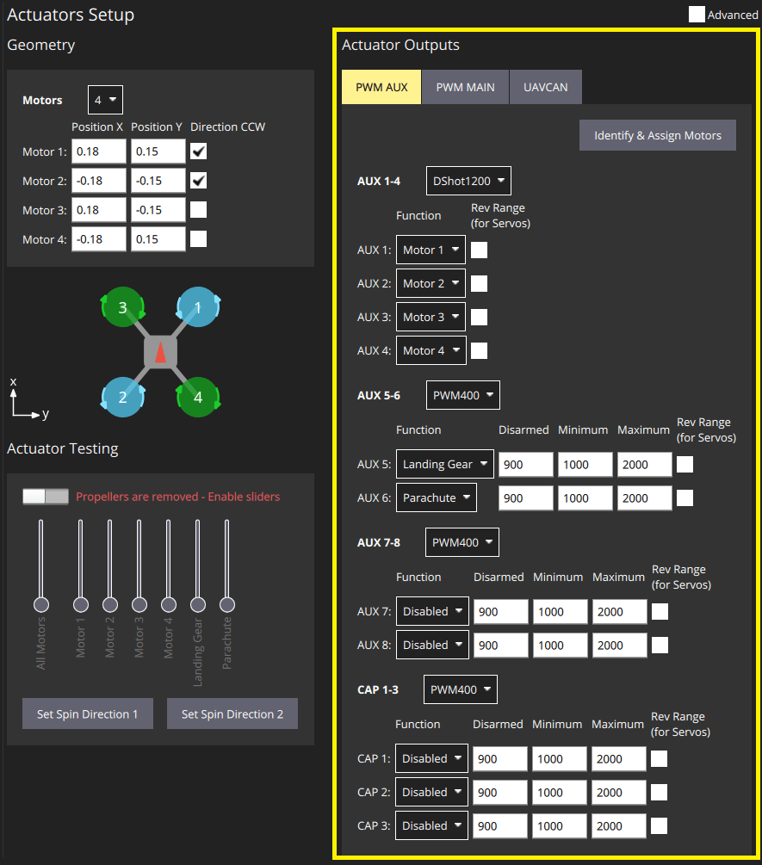Viewport: 762px width, 865px height.
Task: Open the AUX 6 Parachute function dropdown
Action: click(x=437, y=498)
